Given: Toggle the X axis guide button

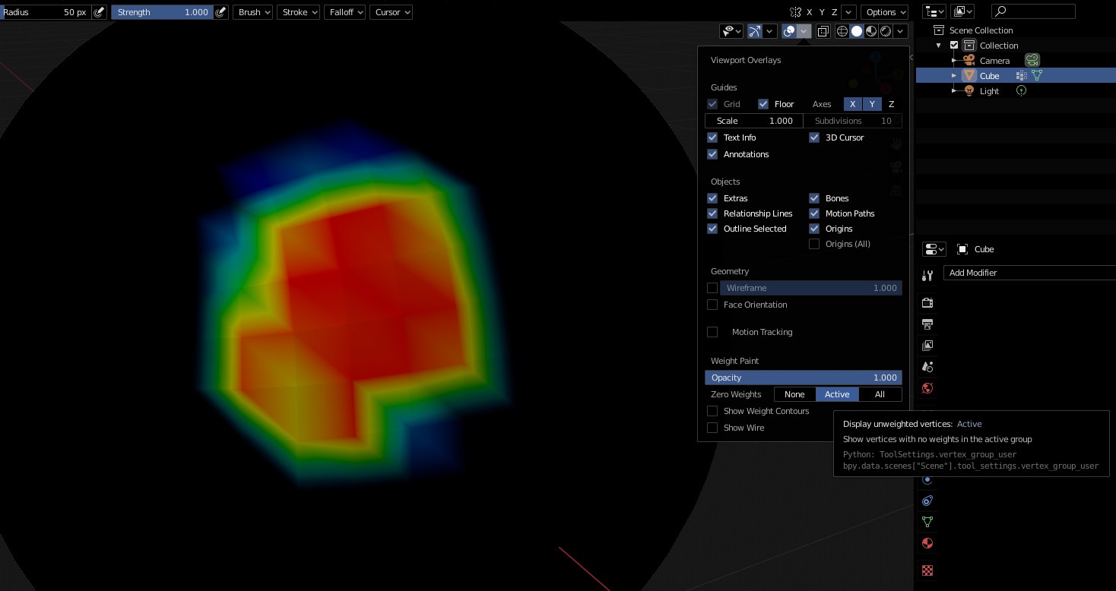Looking at the screenshot, I should (x=852, y=104).
